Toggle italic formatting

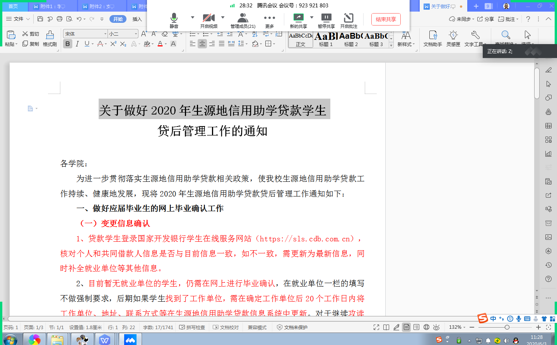[77, 44]
